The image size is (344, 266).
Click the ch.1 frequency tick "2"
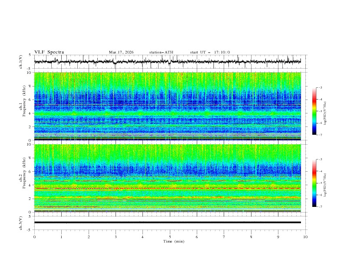(31, 127)
